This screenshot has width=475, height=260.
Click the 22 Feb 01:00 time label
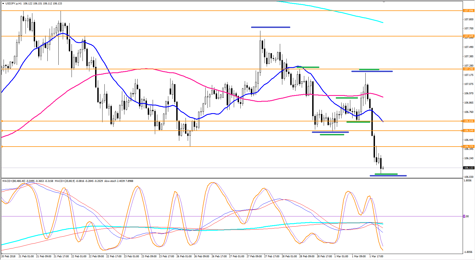click(x=79, y=256)
